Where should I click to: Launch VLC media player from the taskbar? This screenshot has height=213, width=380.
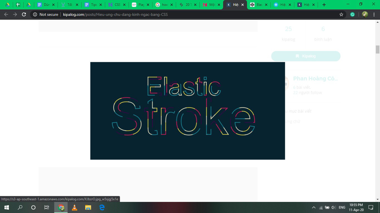75,207
